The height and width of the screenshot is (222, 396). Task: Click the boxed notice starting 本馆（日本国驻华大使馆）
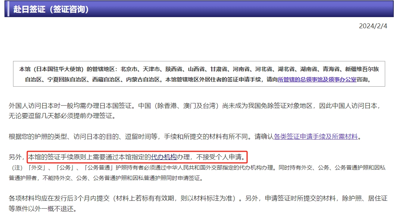[199, 74]
